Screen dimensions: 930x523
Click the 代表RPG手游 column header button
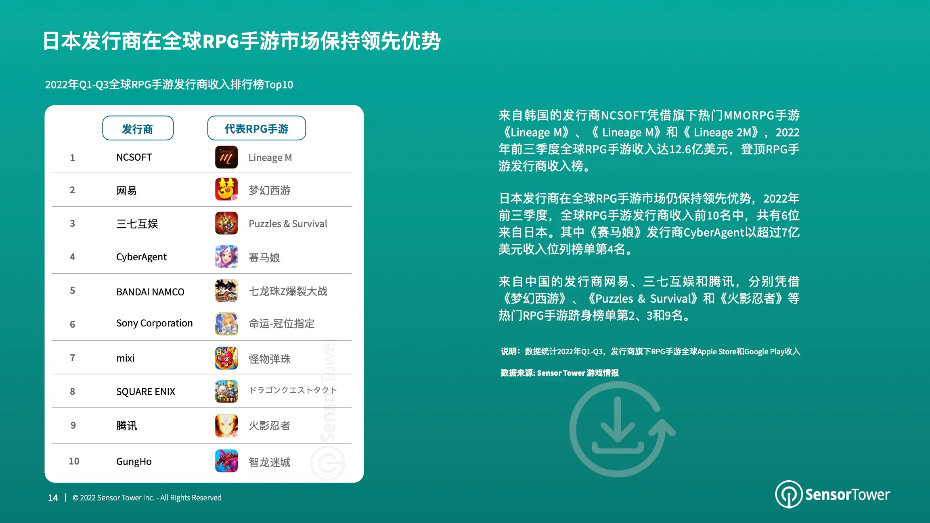[x=257, y=128]
